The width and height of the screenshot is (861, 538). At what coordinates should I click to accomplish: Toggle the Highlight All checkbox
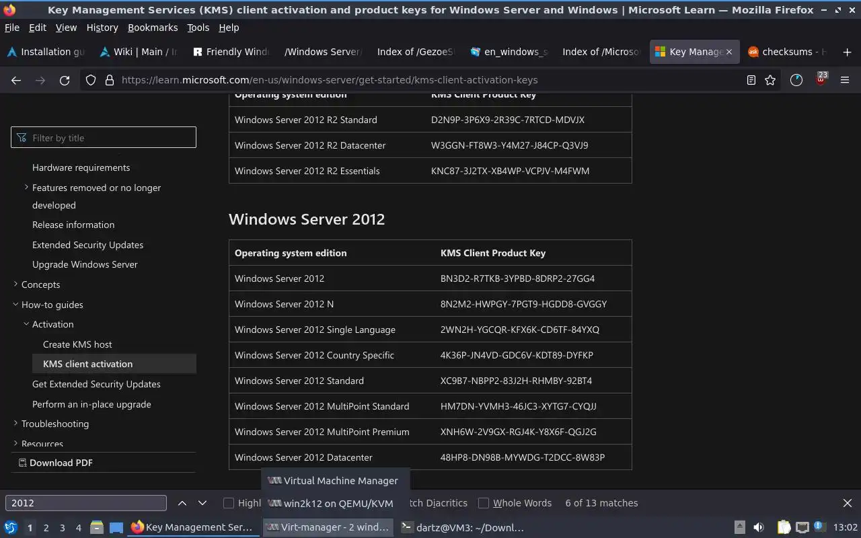(229, 503)
